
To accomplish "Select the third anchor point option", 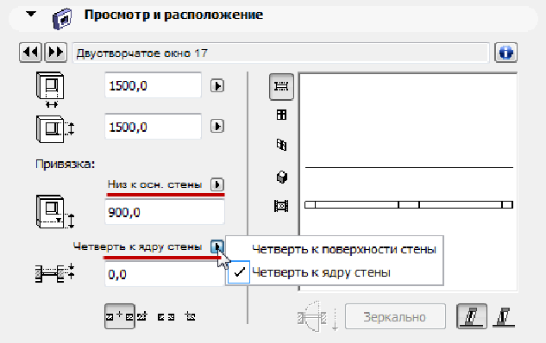I will click(166, 317).
